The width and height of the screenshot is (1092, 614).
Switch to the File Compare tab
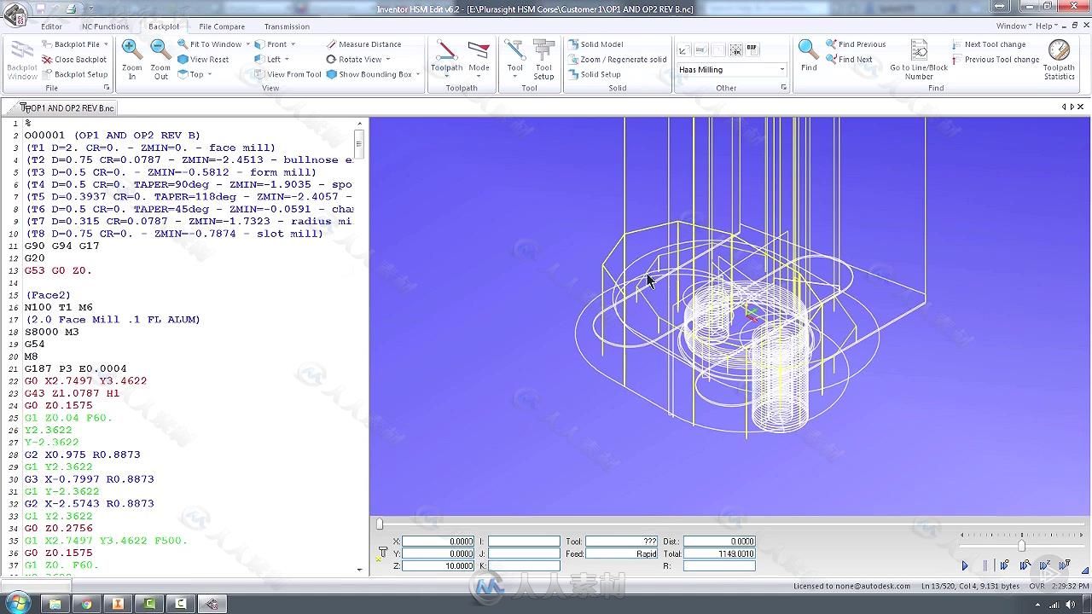coord(222,26)
